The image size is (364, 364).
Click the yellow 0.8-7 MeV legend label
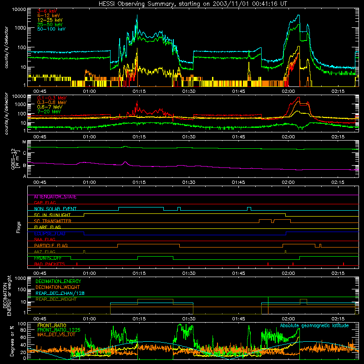[50, 107]
